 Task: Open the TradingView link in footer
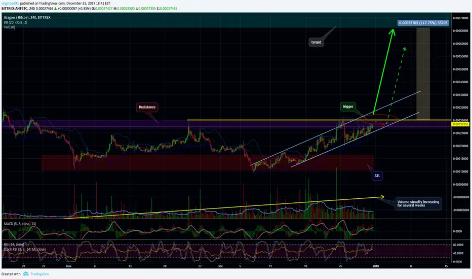click(40, 274)
